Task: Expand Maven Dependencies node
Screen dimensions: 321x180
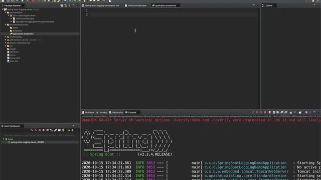Action: (6, 43)
